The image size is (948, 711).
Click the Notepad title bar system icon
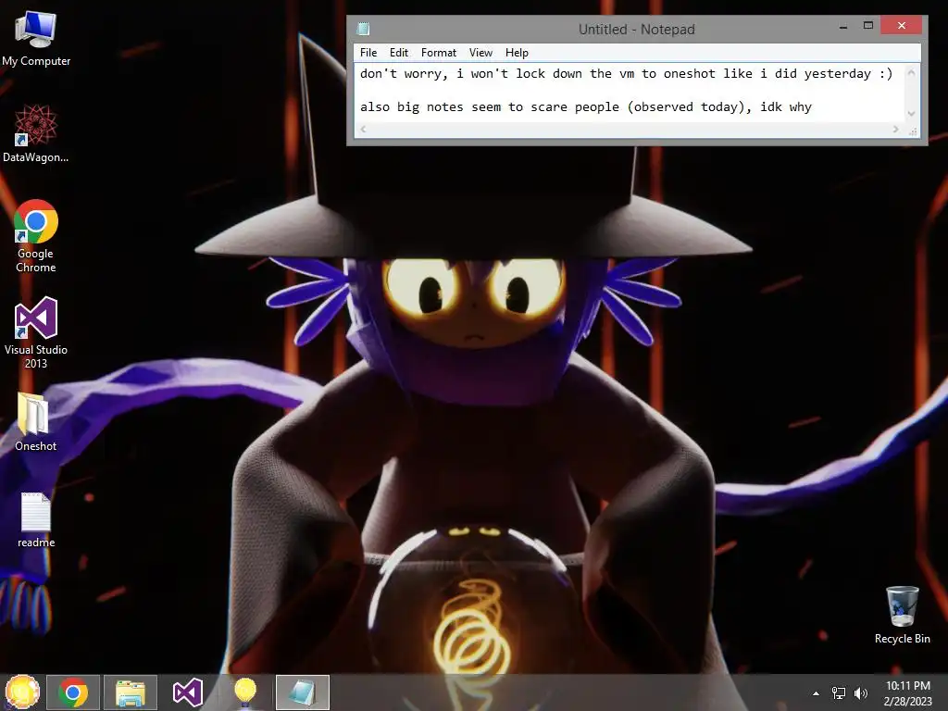click(x=363, y=29)
